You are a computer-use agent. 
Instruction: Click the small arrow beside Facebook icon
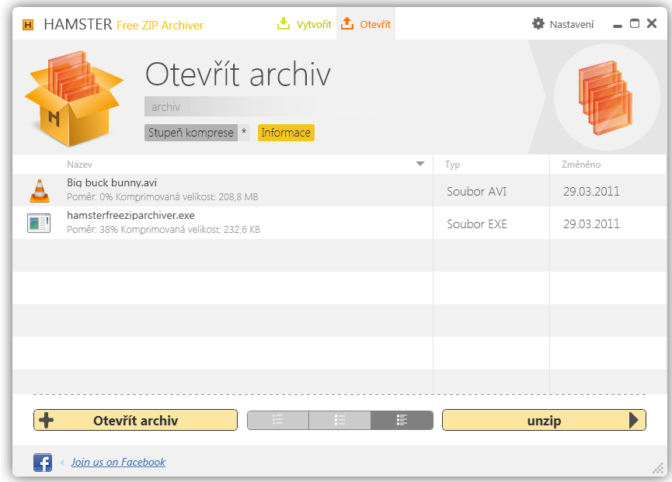coord(62,463)
